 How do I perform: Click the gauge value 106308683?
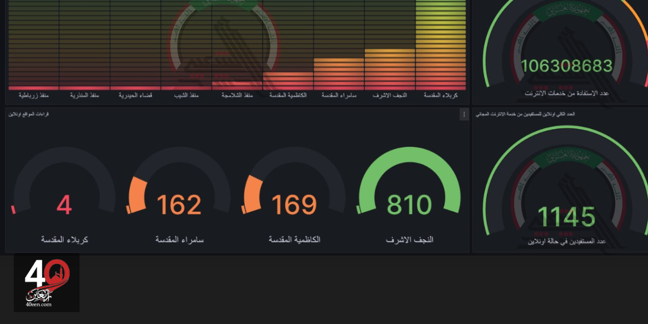(x=566, y=66)
